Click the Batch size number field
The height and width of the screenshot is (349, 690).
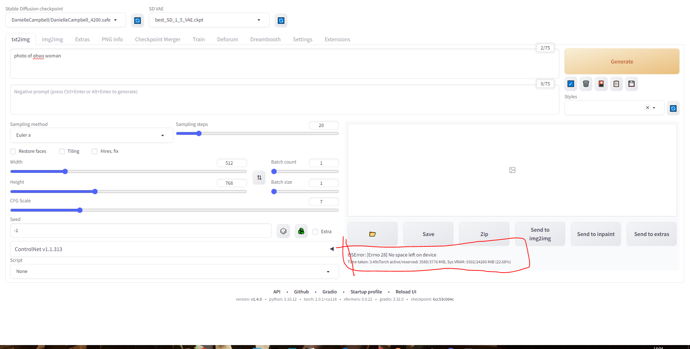coord(324,183)
